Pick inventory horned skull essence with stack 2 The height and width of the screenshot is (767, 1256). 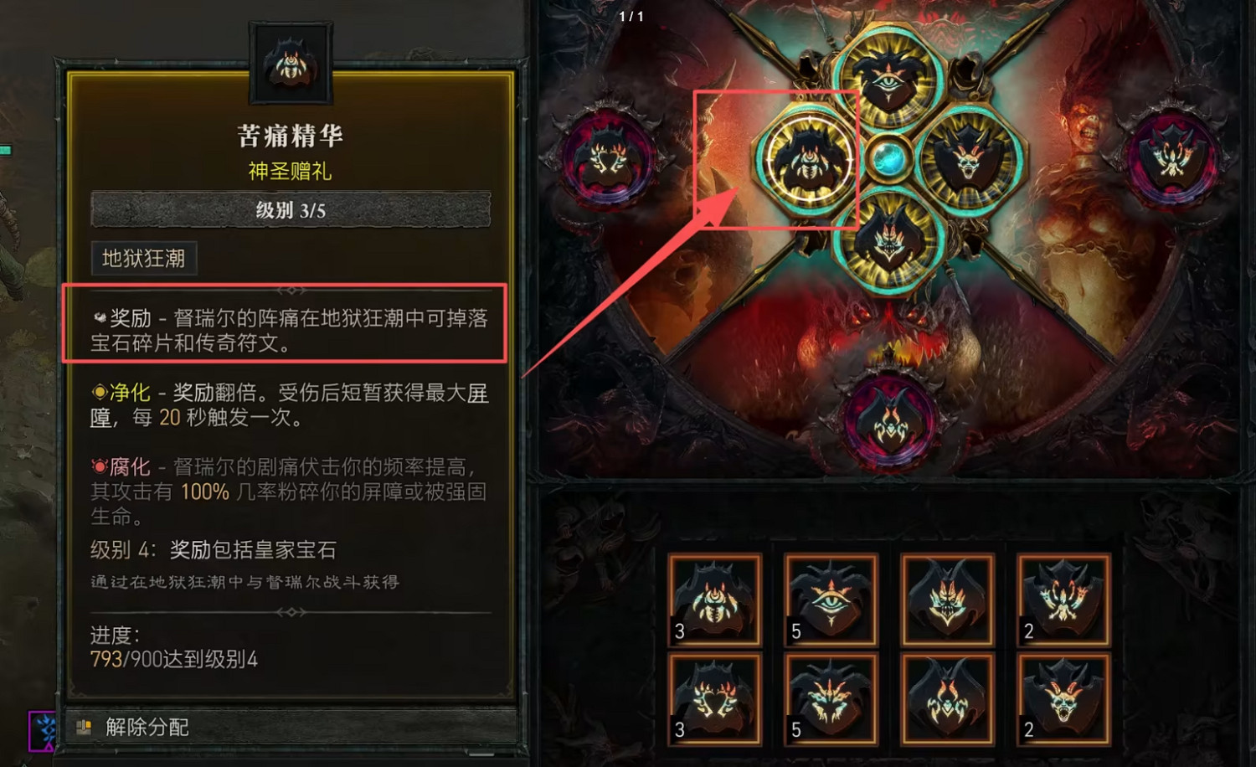click(1063, 699)
